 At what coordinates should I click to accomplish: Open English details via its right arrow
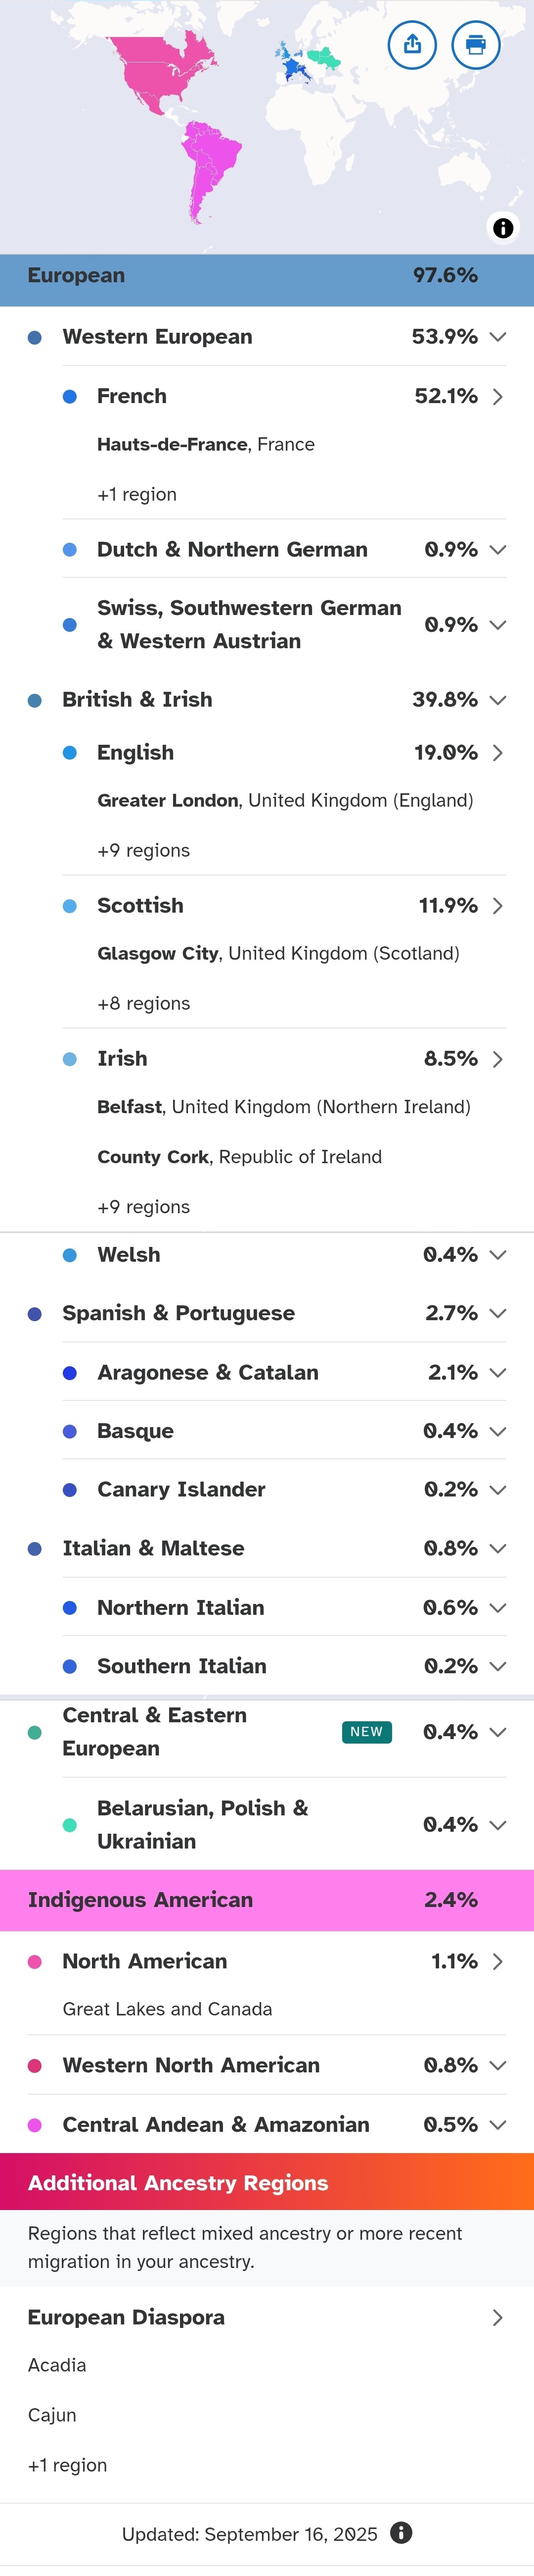click(497, 753)
